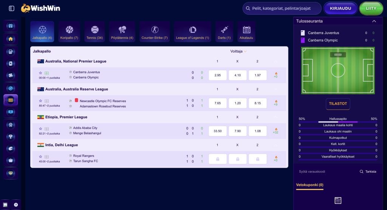
Task: Open the trophy tournaments sidebar icon
Action: pos(11,137)
